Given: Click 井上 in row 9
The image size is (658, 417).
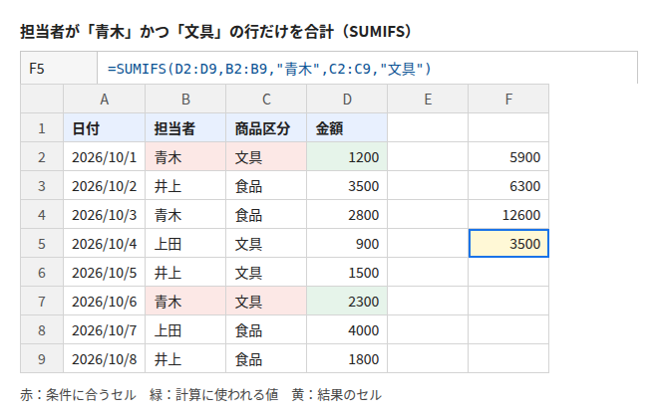Looking at the screenshot, I should (x=185, y=359).
